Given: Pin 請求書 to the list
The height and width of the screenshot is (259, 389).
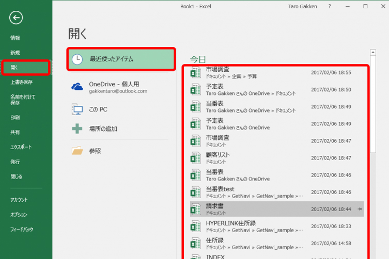Looking at the screenshot, I should tap(360, 209).
